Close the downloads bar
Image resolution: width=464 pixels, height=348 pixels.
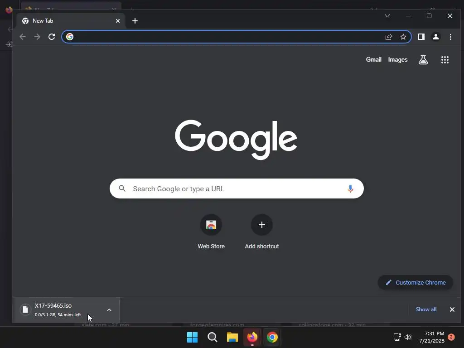pyautogui.click(x=452, y=309)
